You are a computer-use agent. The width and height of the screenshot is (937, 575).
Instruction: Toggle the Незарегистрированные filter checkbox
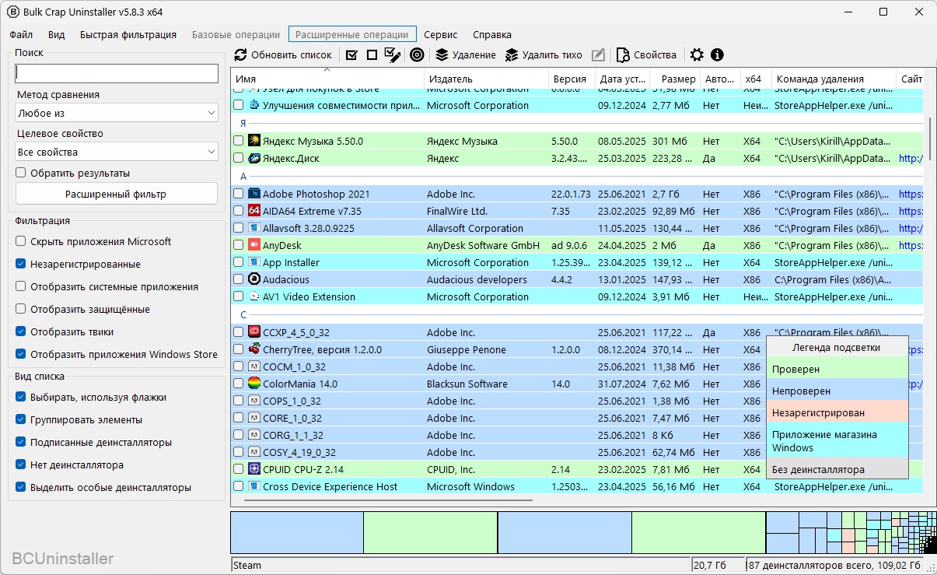click(x=21, y=264)
